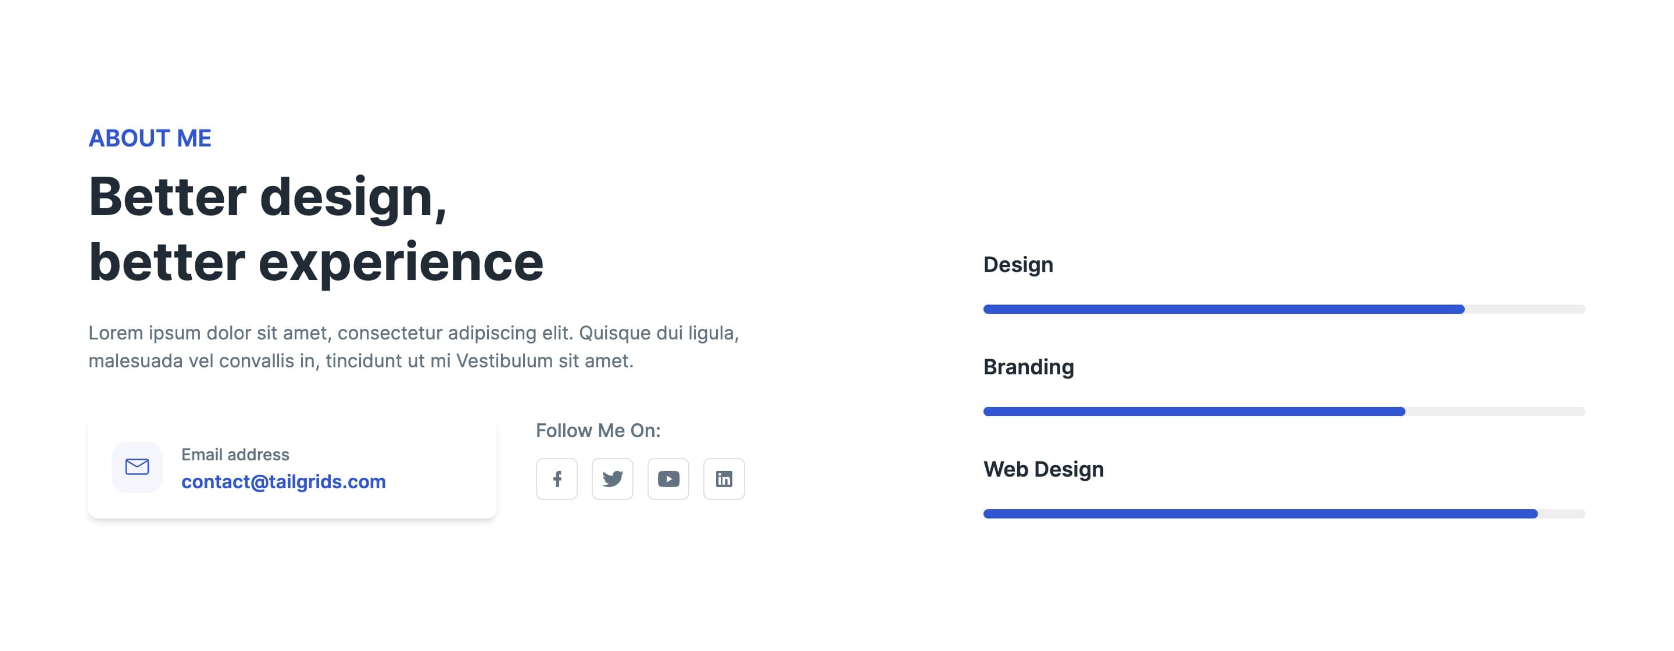Click the envelope mail icon
1674x651 pixels.
(x=137, y=467)
